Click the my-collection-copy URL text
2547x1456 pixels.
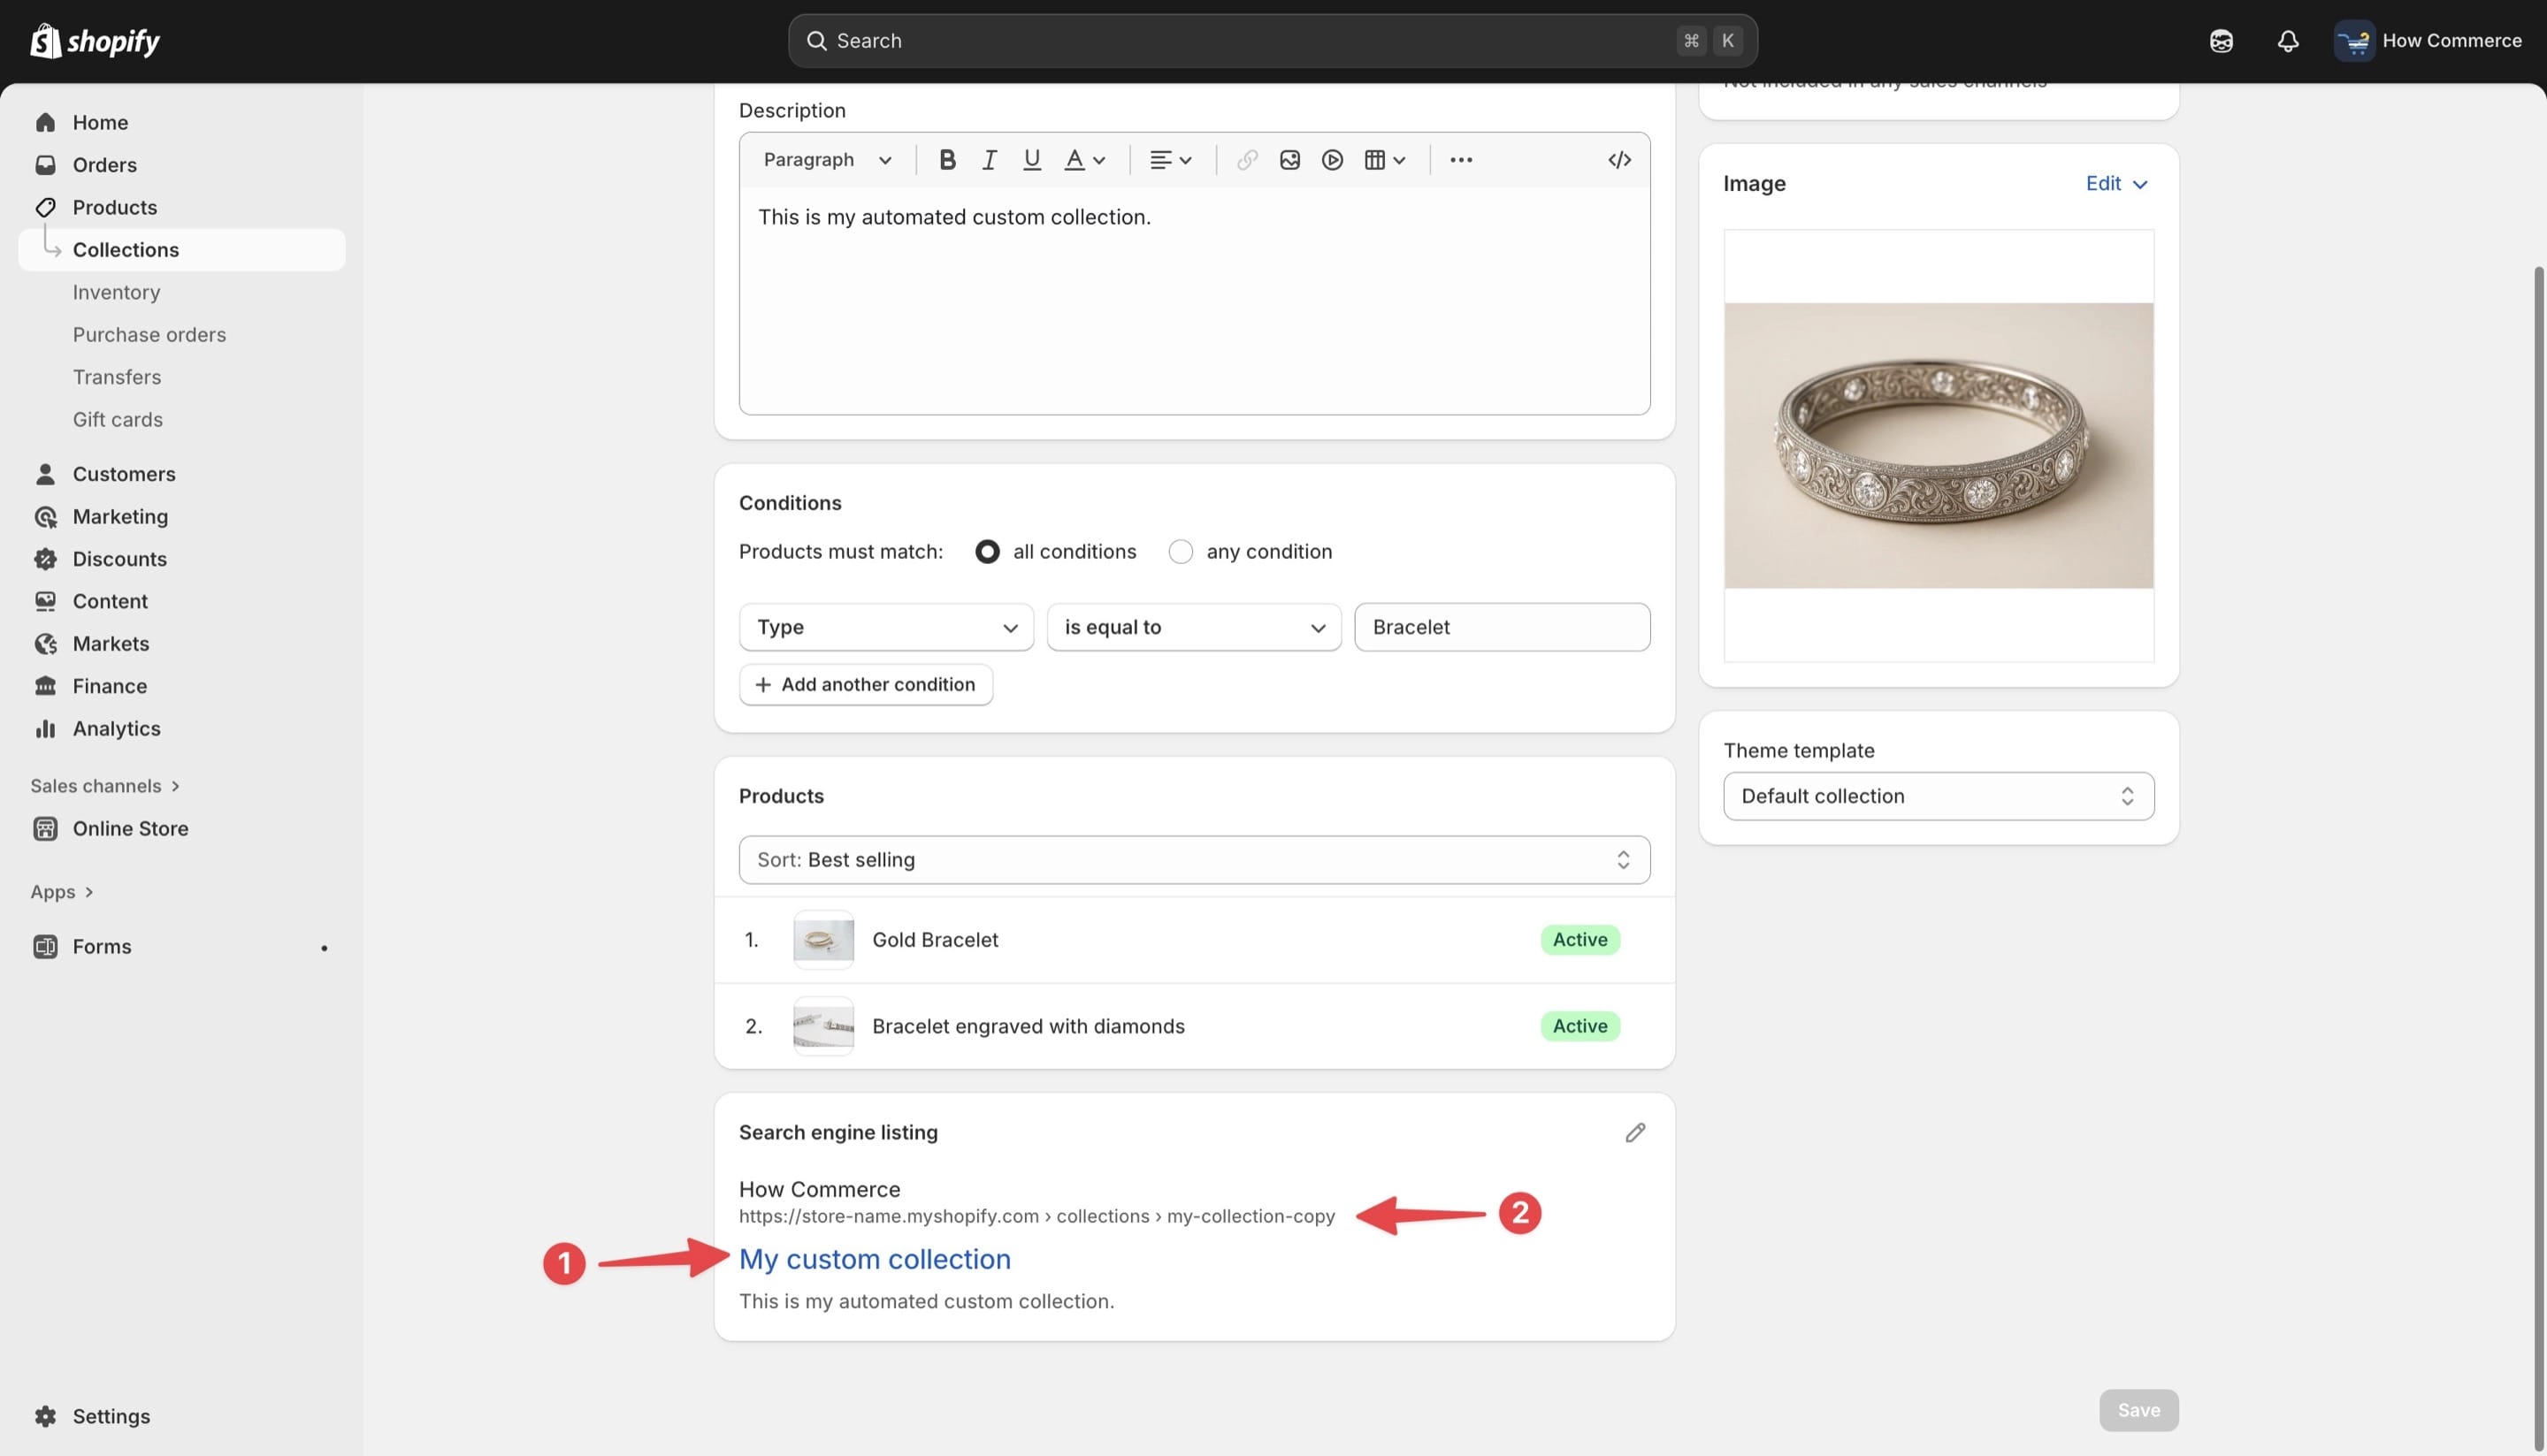pos(1251,1216)
